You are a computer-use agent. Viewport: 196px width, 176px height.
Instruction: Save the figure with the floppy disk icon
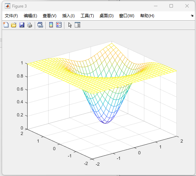tap(22, 25)
